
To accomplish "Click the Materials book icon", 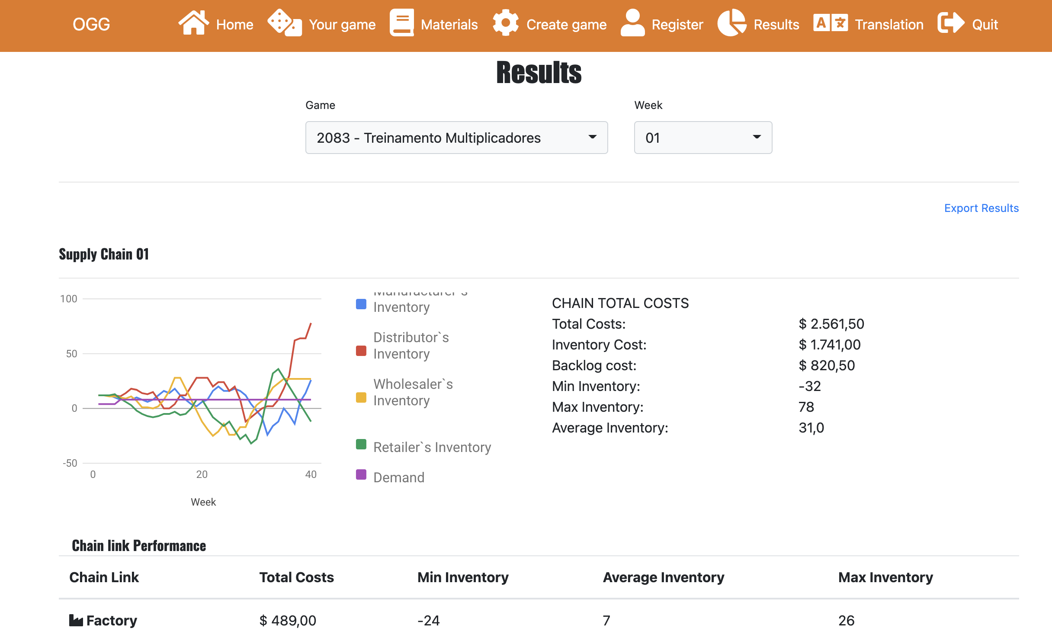I will pos(401,23).
